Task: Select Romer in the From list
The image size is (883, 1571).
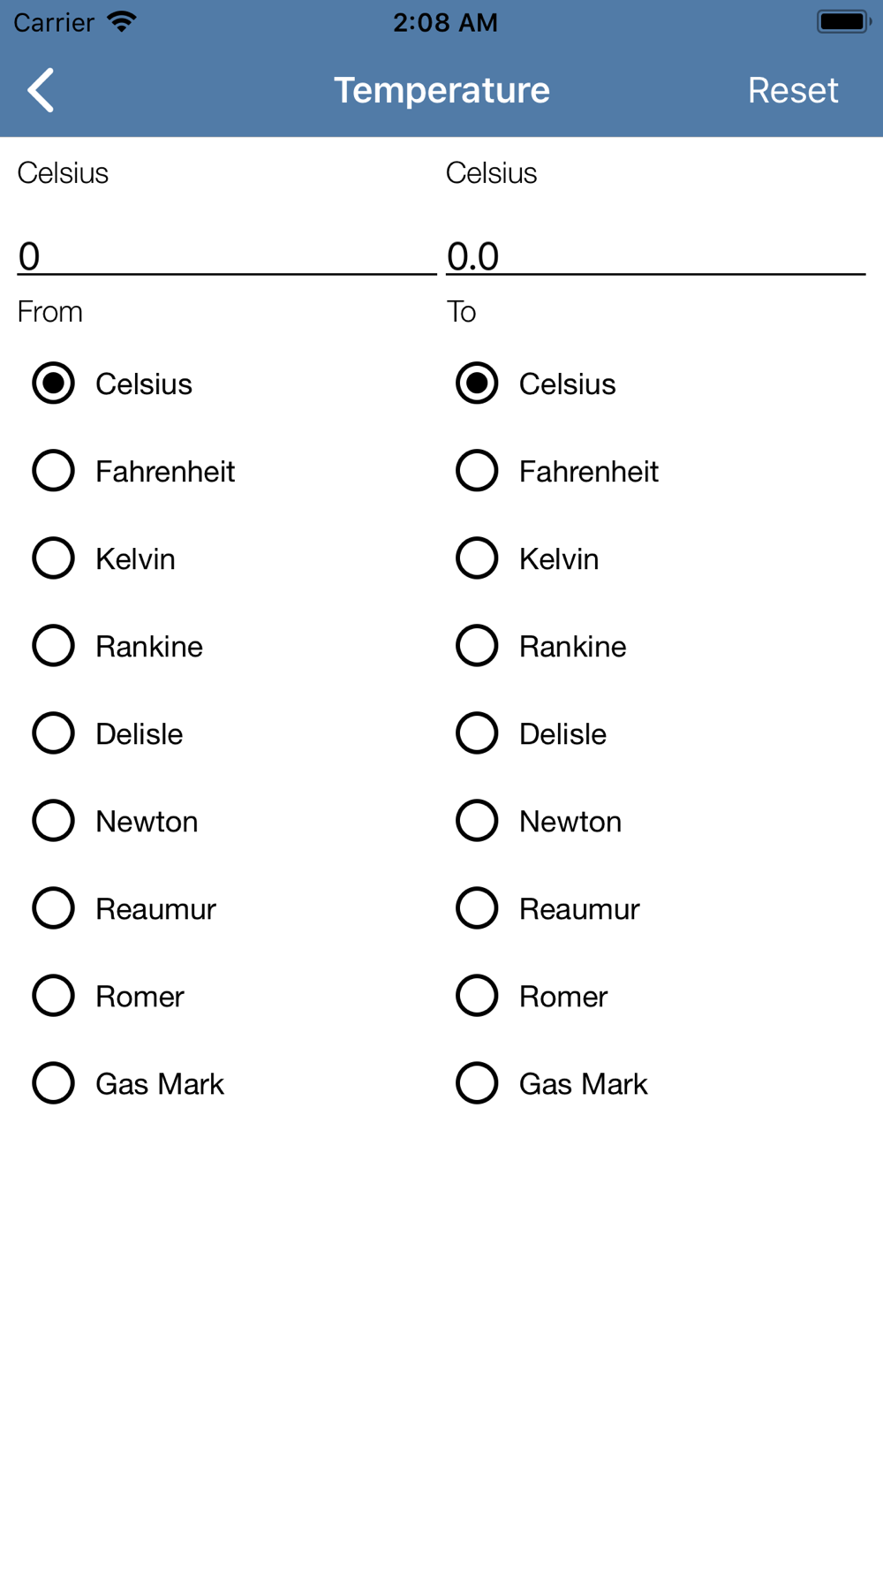Action: click(x=109, y=996)
